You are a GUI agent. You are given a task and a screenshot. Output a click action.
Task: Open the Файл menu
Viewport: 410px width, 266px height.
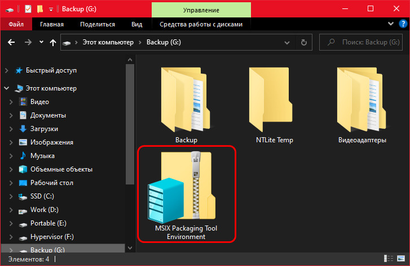tap(16, 24)
